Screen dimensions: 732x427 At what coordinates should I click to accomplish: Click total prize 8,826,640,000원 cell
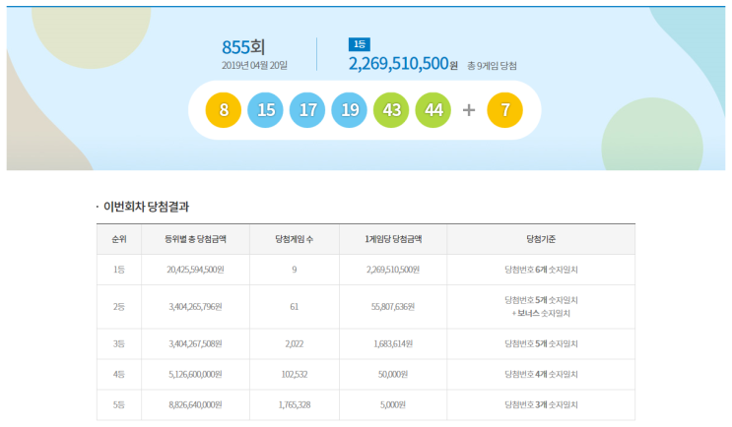point(196,404)
